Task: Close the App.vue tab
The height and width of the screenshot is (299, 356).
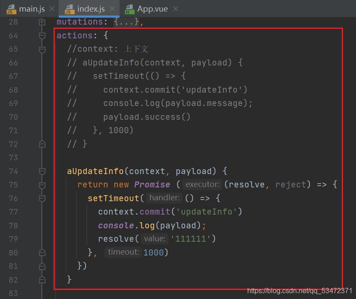Action: [x=175, y=9]
